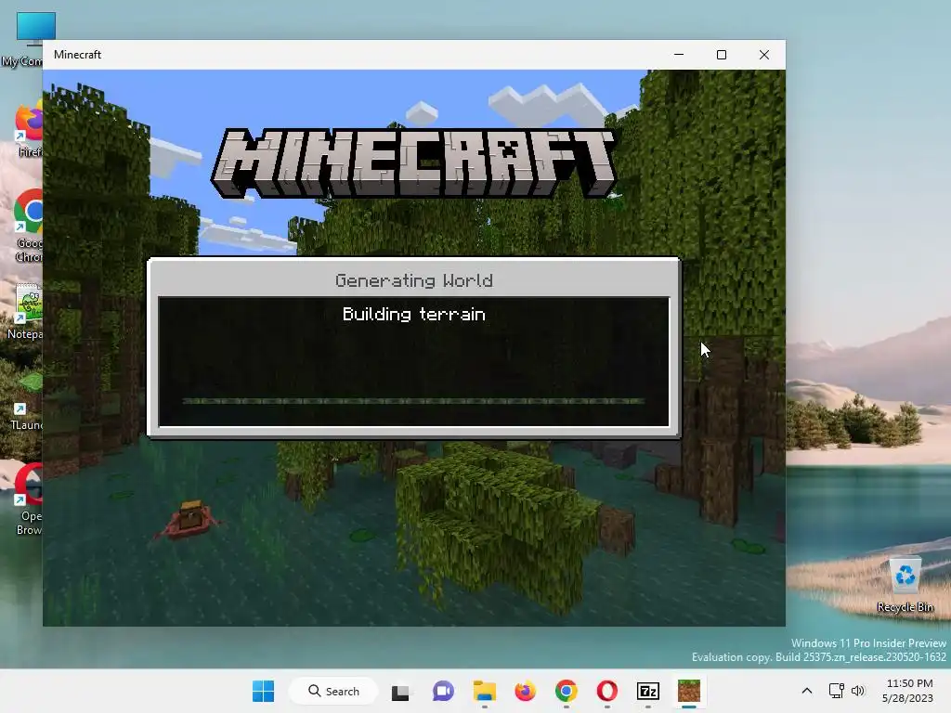This screenshot has width=951, height=713.
Task: Click the 'Building terrain' status text
Action: [413, 314]
